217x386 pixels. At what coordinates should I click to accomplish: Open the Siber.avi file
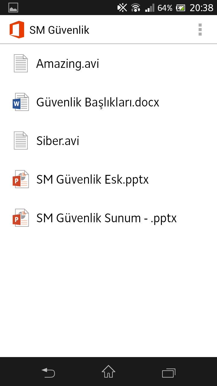[108, 141]
